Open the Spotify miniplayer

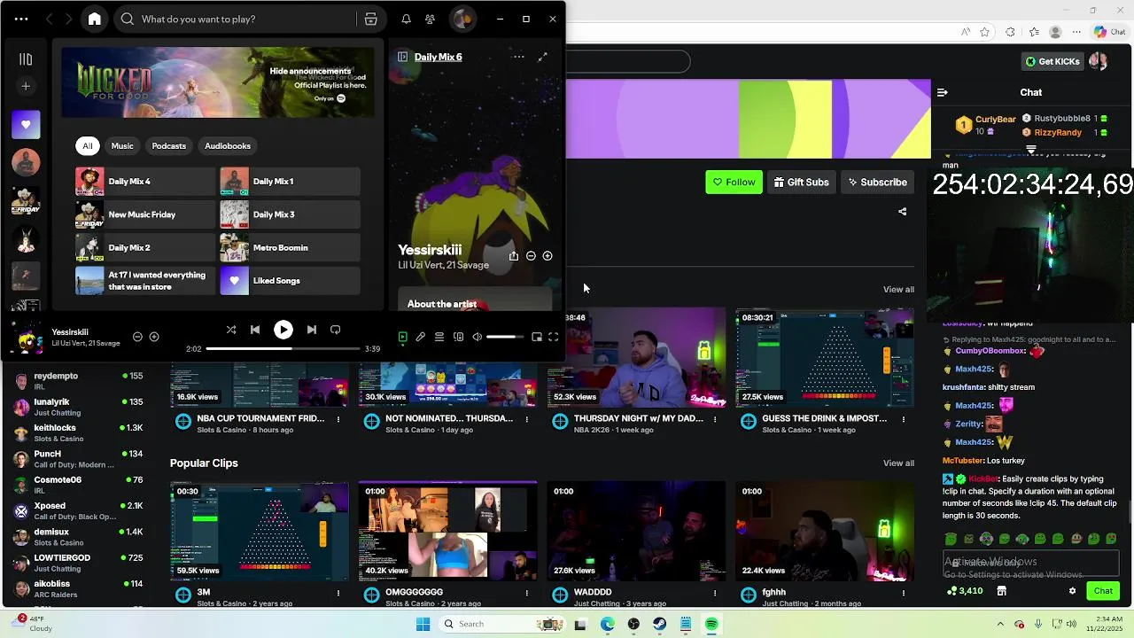click(537, 337)
